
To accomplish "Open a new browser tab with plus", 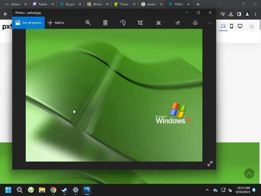I will 198,4.
